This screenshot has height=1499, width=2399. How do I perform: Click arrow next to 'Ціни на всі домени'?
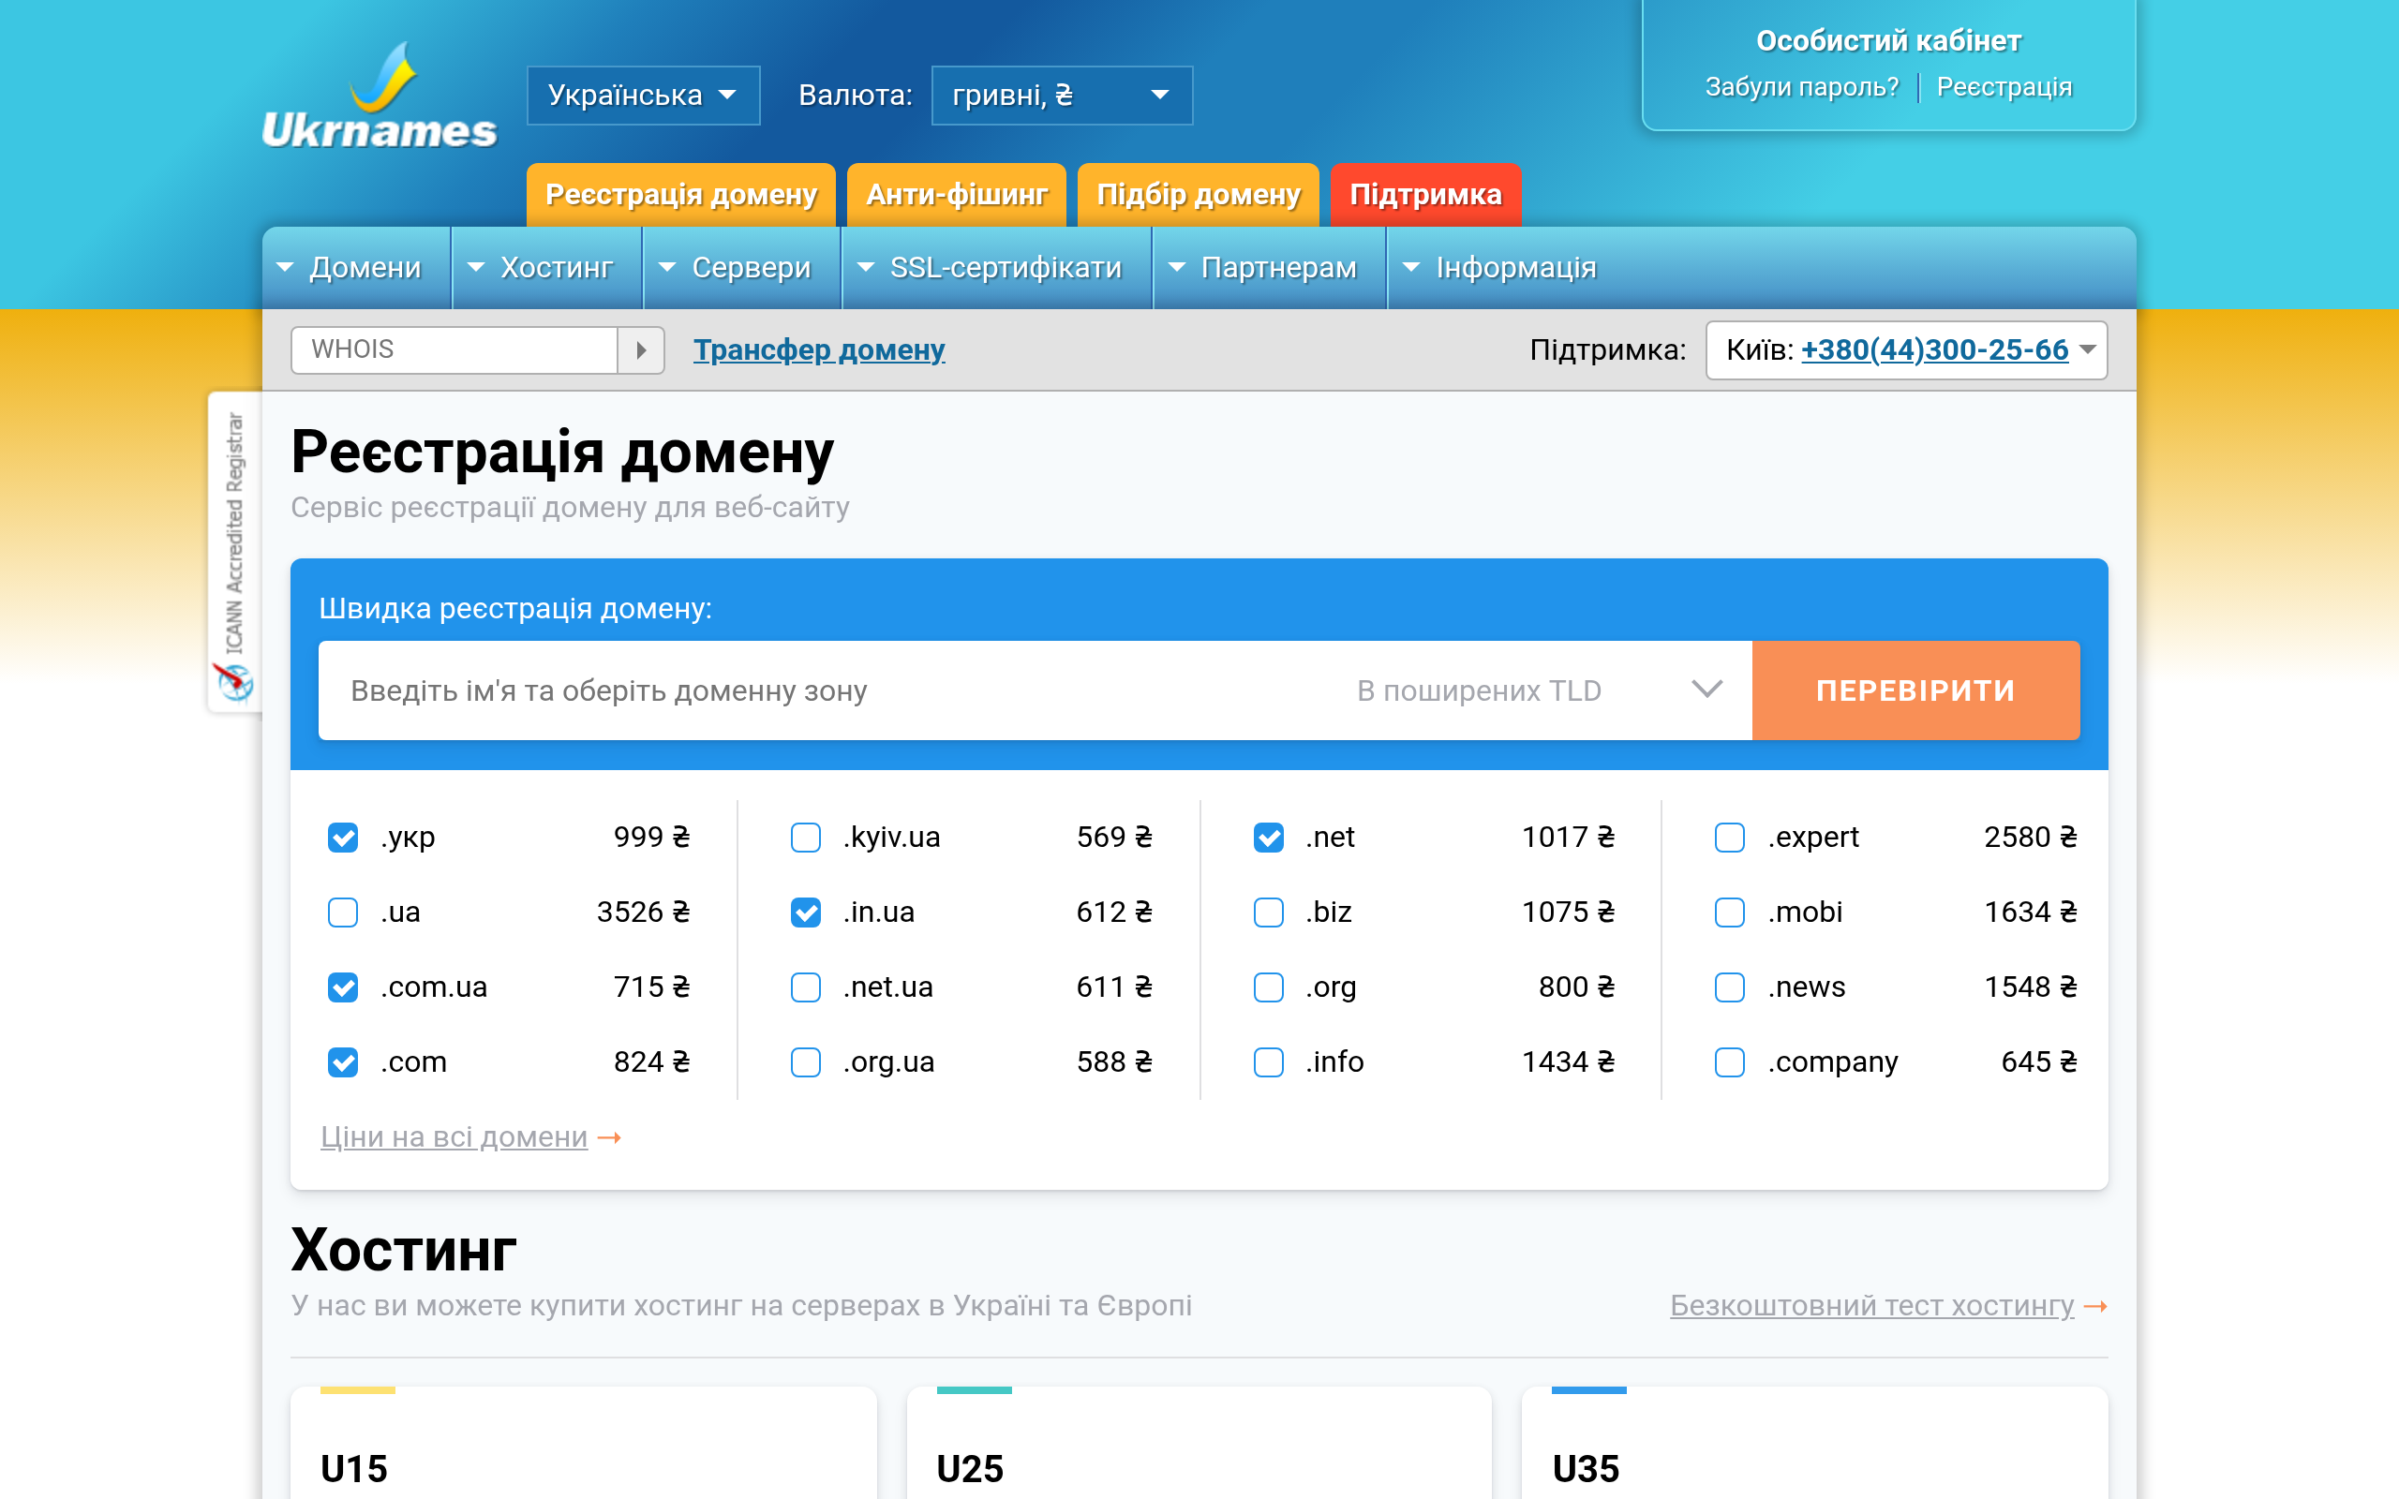click(x=610, y=1137)
